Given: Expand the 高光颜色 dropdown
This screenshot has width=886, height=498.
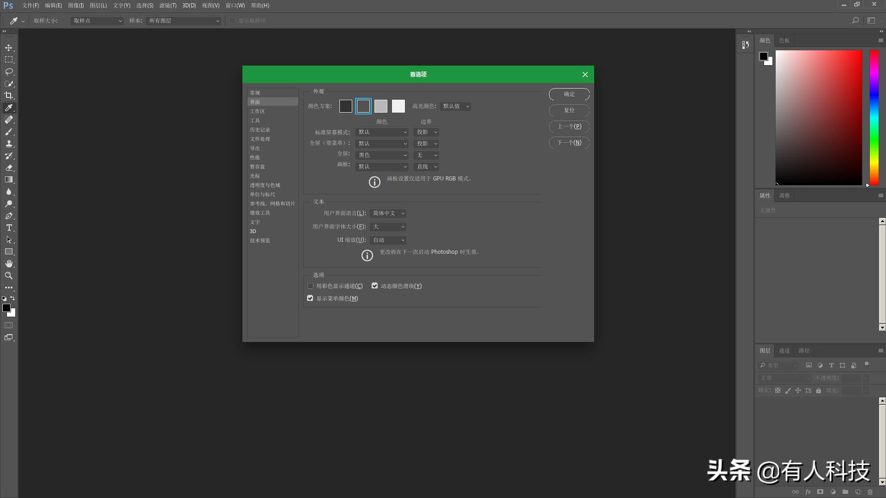Looking at the screenshot, I should click(x=455, y=106).
